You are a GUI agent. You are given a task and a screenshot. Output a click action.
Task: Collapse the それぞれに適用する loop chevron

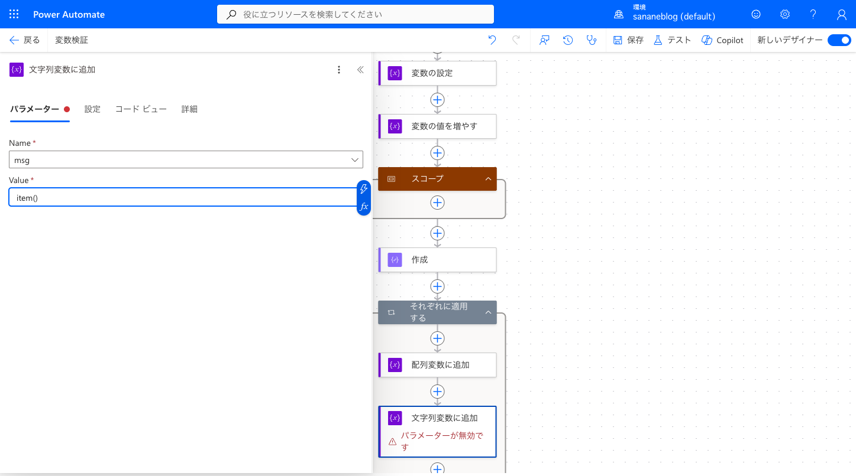point(489,312)
